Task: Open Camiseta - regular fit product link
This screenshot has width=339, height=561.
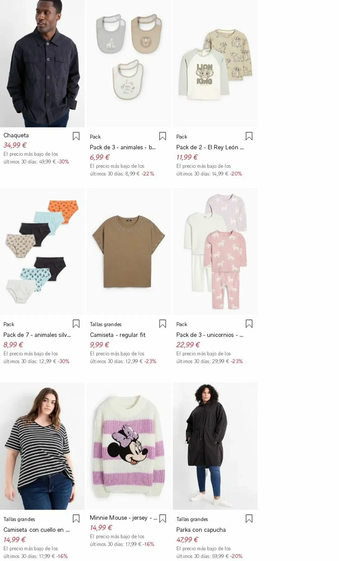Action: click(x=118, y=335)
